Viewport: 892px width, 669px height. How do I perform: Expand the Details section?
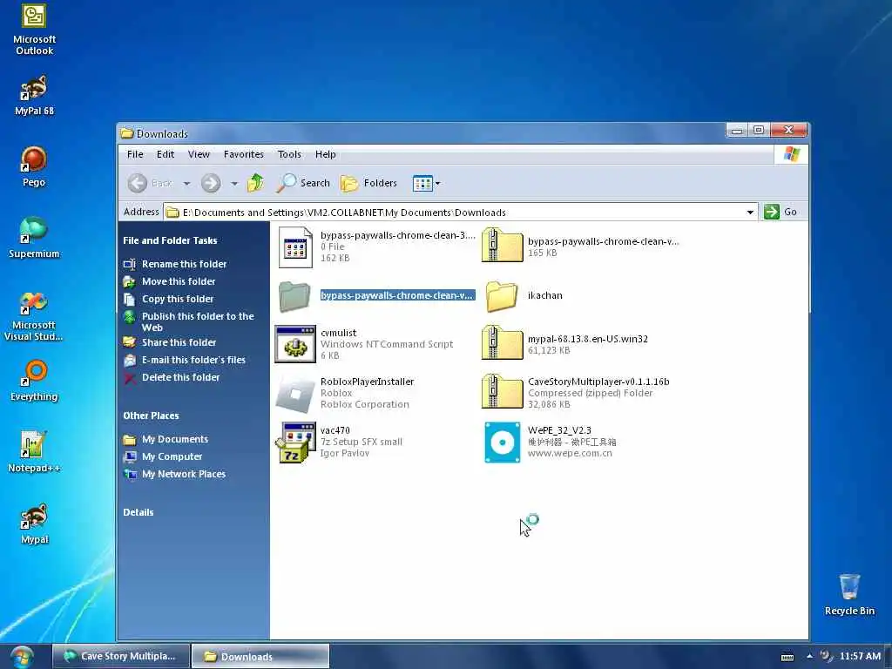click(x=139, y=512)
